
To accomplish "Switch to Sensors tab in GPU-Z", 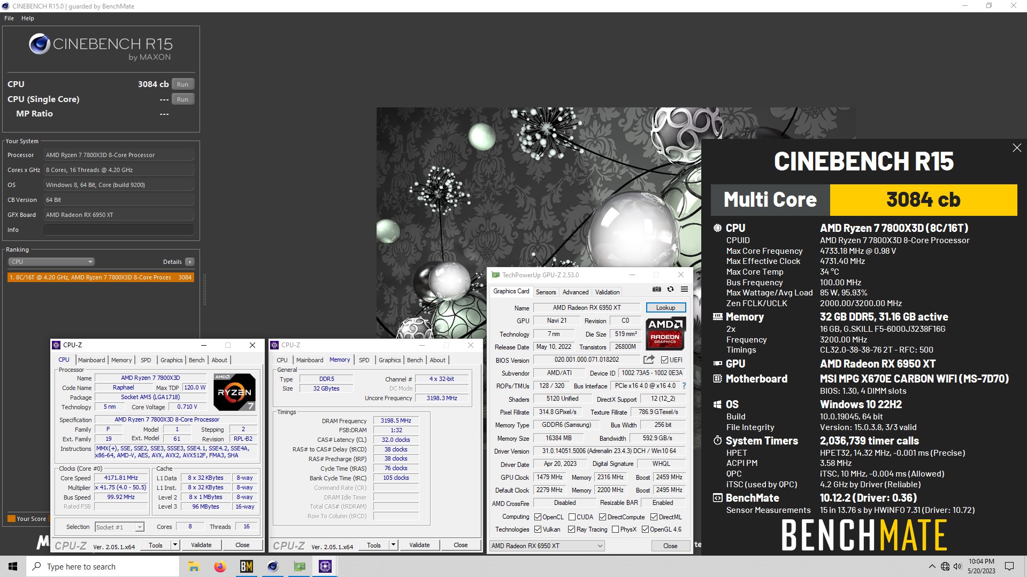I will pyautogui.click(x=546, y=292).
